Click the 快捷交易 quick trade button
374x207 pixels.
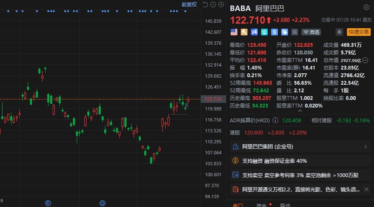[x=359, y=32]
